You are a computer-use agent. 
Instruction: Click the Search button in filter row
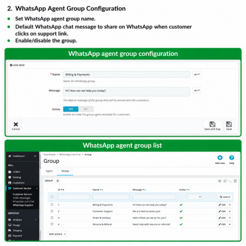click(225, 197)
